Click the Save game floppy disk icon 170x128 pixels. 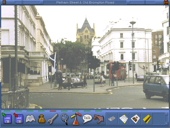(x=19, y=118)
